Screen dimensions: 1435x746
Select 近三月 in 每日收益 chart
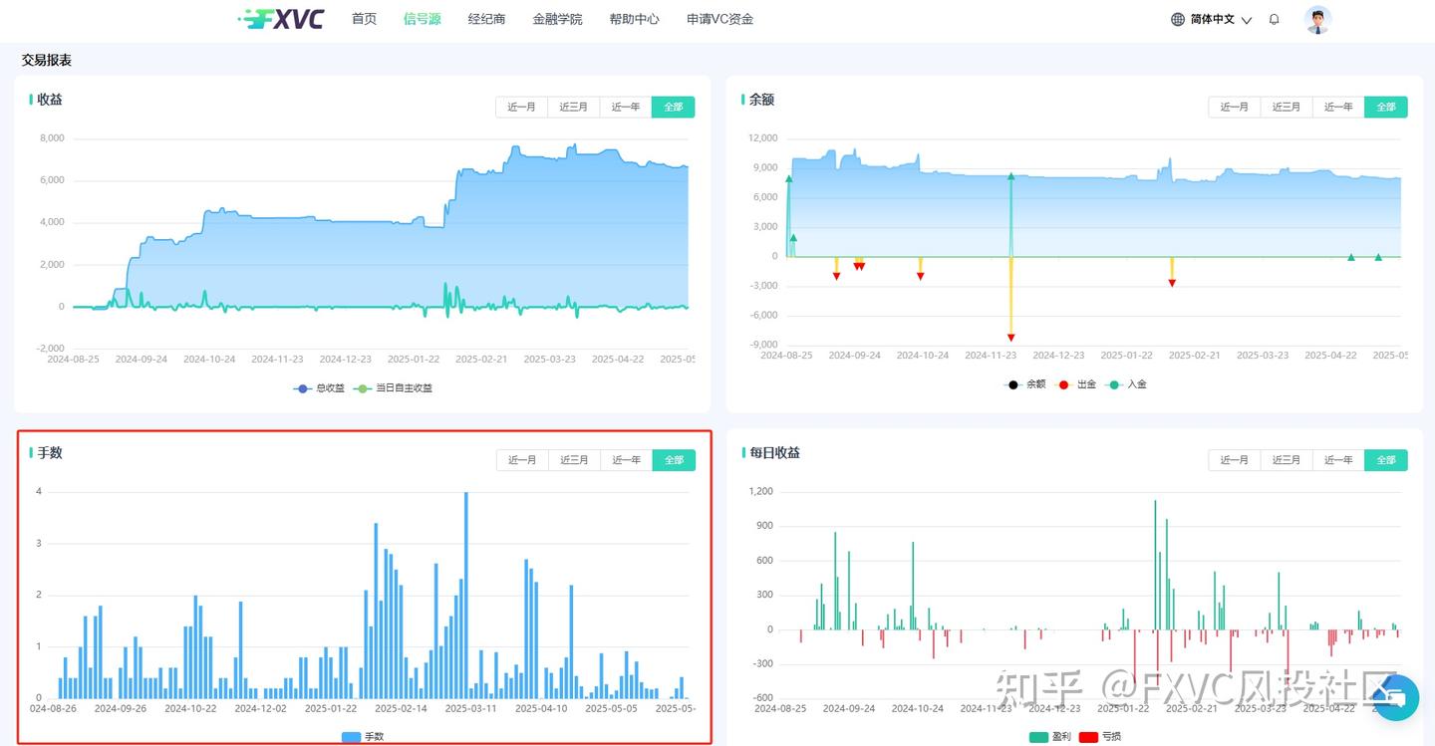pos(1287,460)
